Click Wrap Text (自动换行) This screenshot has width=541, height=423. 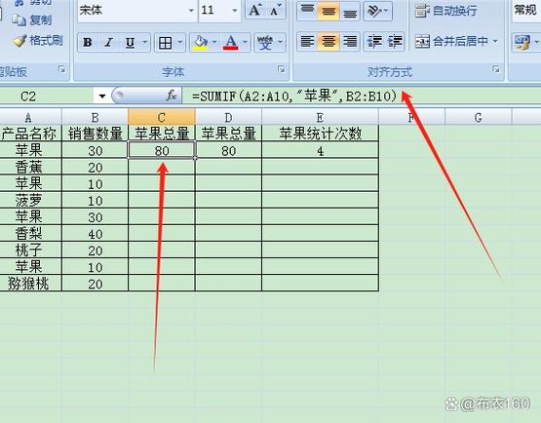[x=445, y=11]
